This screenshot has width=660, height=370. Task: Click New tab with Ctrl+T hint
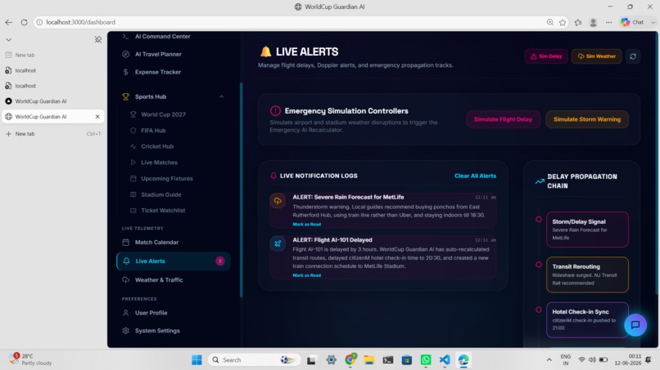coord(53,134)
